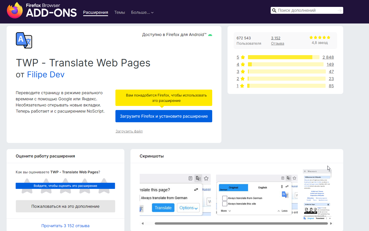Click the TWP translate extension icon
This screenshot has width=369, height=231.
[24, 40]
